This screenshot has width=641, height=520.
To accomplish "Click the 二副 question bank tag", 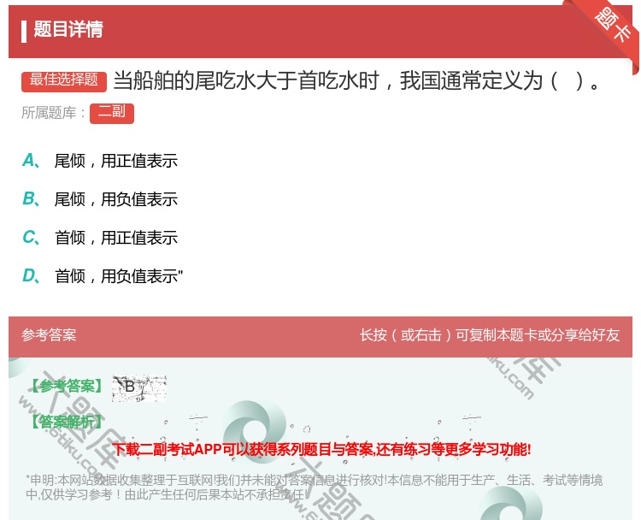I will [x=112, y=113].
